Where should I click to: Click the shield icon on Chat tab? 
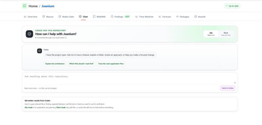pyautogui.click(x=80, y=17)
